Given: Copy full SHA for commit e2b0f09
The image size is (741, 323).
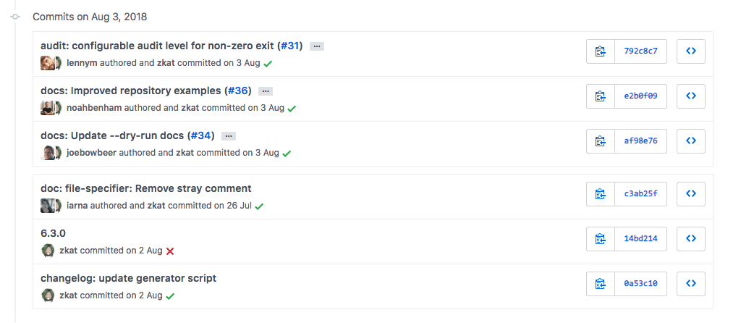Looking at the screenshot, I should [x=600, y=96].
